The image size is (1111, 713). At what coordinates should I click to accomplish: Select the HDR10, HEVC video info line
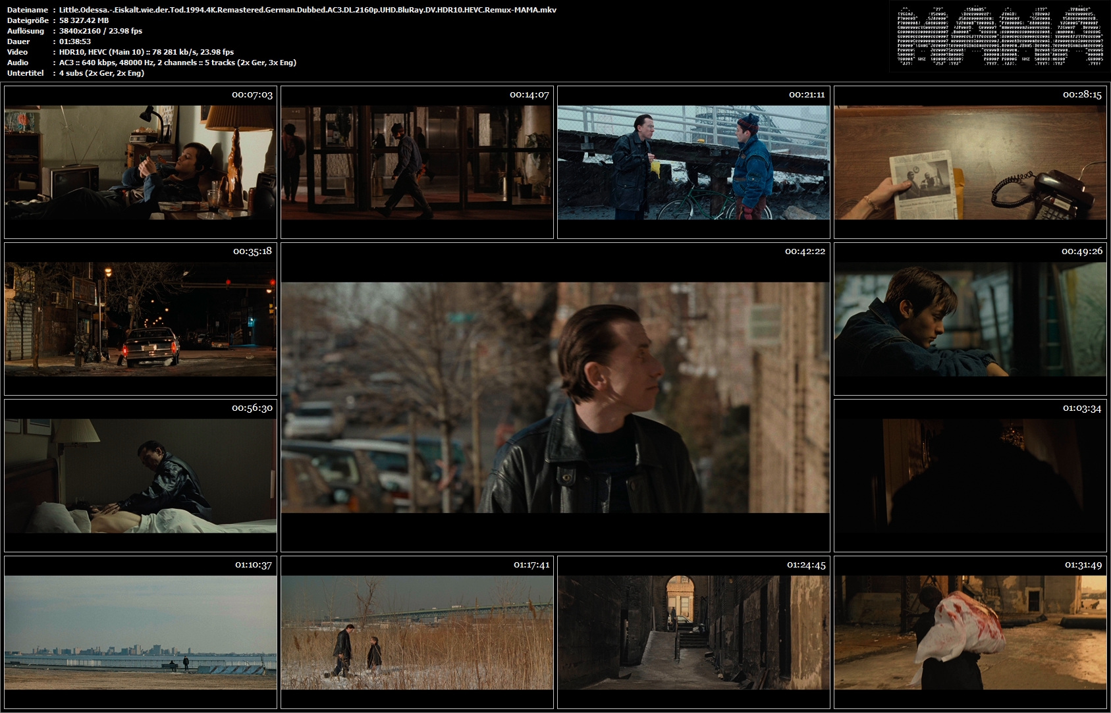tap(146, 52)
